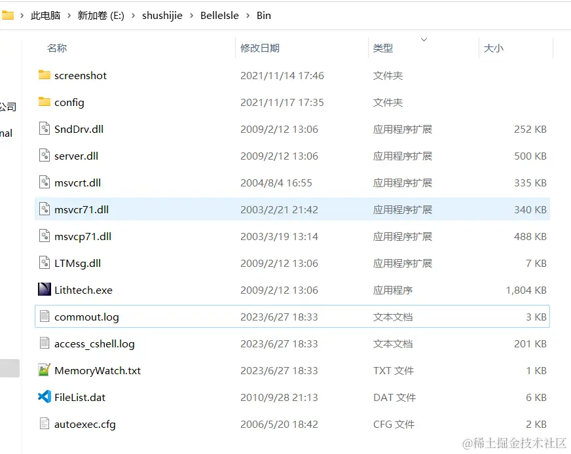Navigate to 新加卷 (E:) breadcrumb
571x454 pixels.
coord(101,16)
